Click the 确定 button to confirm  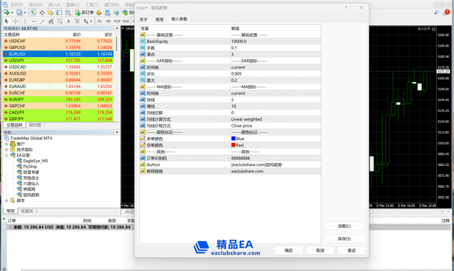pos(289,250)
